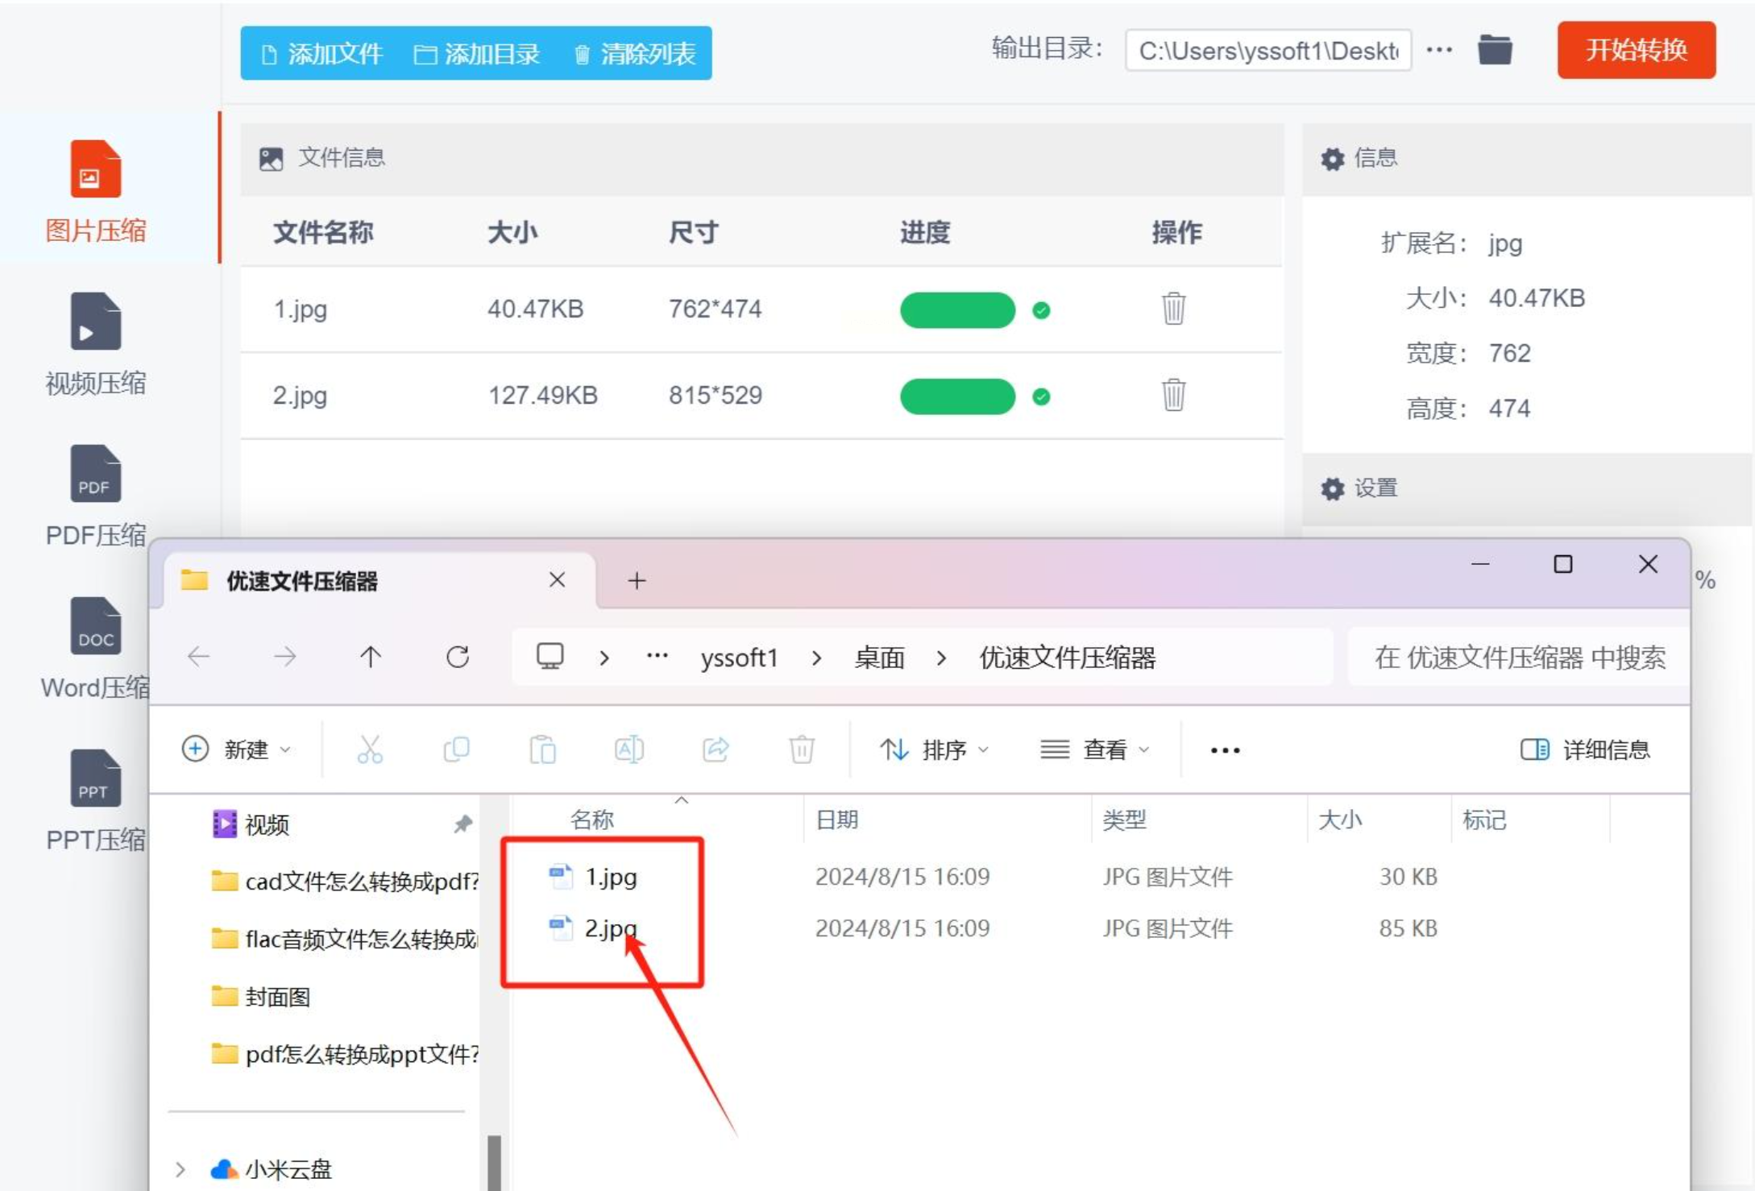Click the Explorer search input field
The height and width of the screenshot is (1191, 1755).
(1519, 658)
